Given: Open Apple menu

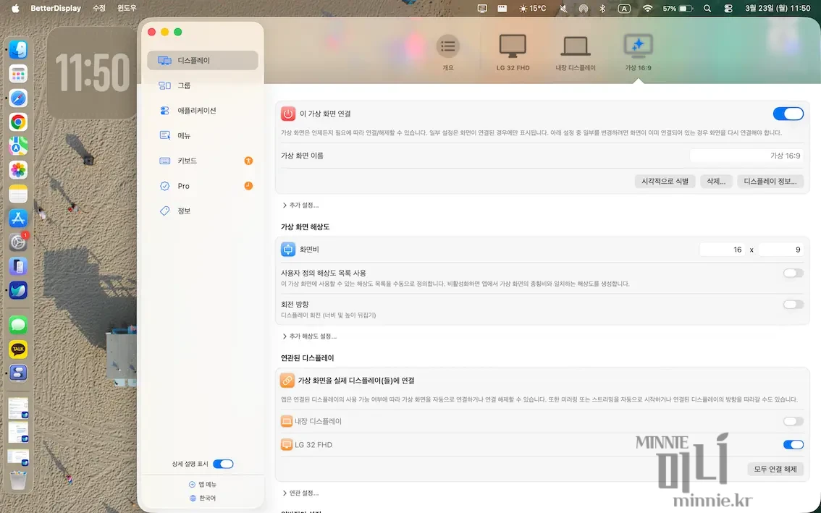Looking at the screenshot, I should click(15, 9).
